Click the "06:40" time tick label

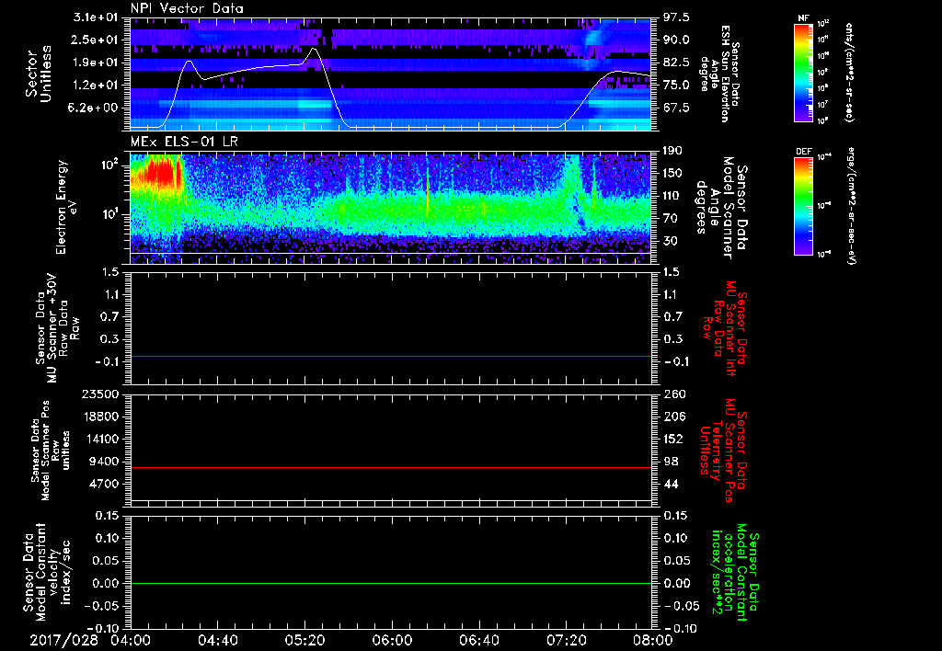click(x=478, y=640)
